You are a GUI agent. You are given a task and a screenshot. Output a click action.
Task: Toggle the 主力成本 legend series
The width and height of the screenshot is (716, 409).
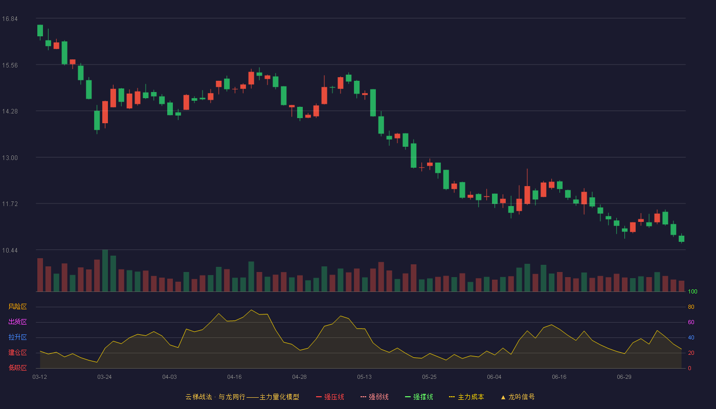tap(466, 397)
